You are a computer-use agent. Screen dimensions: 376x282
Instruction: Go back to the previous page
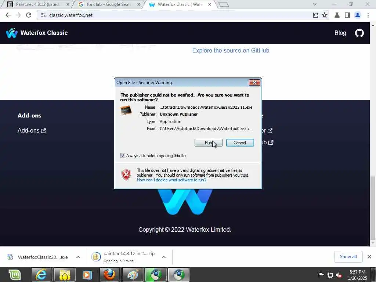(x=8, y=15)
